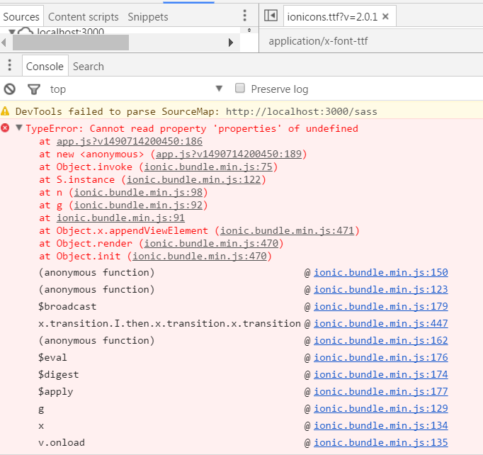Click the v.onload stack frame name

[x=62, y=442]
